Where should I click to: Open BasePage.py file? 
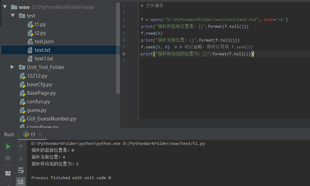pos(41,93)
